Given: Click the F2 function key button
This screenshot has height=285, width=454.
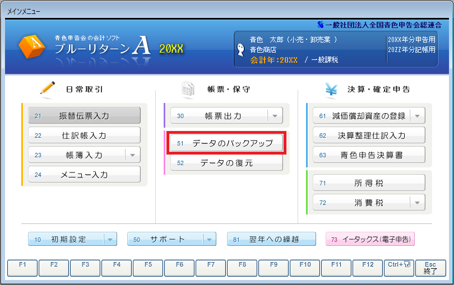Looking at the screenshot, I should click(54, 268).
